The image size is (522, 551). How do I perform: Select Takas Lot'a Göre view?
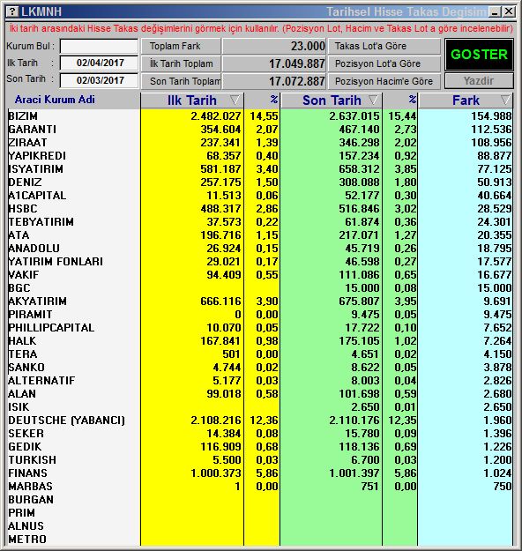pyautogui.click(x=384, y=46)
